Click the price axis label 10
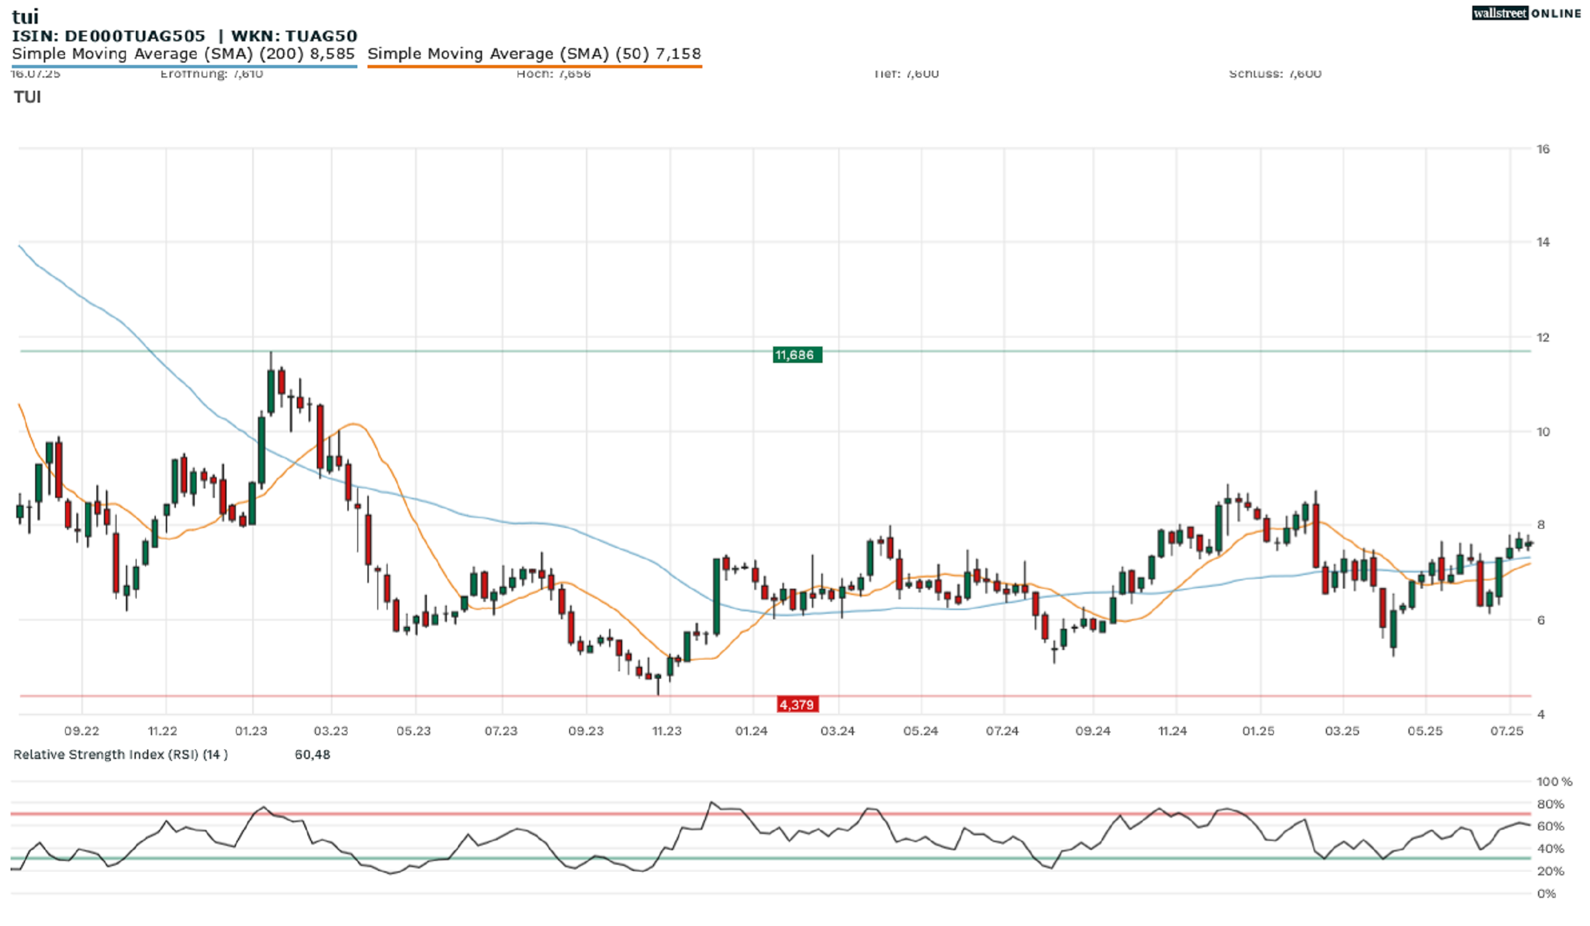This screenshot has height=926, width=1590. (1542, 432)
